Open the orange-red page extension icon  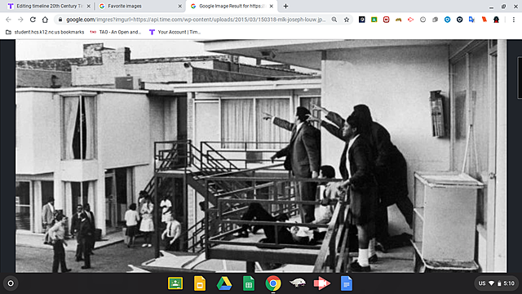[x=484, y=20]
